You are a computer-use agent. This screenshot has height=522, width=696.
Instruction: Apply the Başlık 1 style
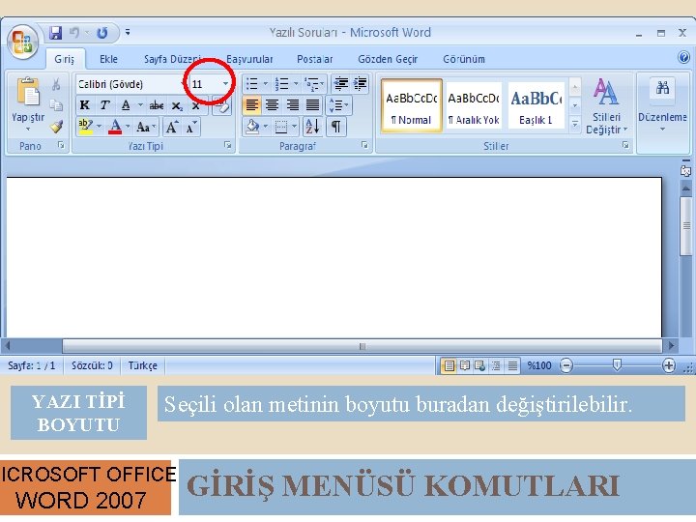[x=536, y=105]
